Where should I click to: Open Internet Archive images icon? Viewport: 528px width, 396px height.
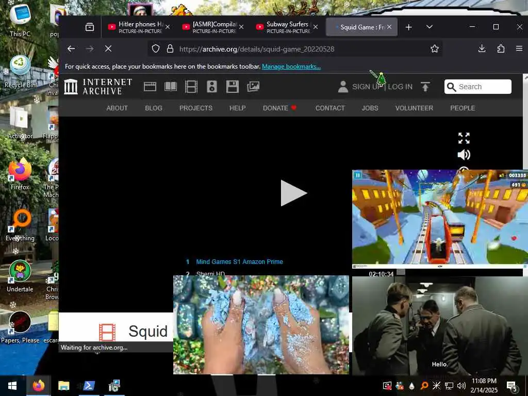(x=253, y=87)
